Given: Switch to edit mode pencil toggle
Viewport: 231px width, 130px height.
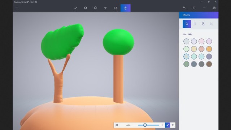Looking at the screenshot, I should [167, 125].
